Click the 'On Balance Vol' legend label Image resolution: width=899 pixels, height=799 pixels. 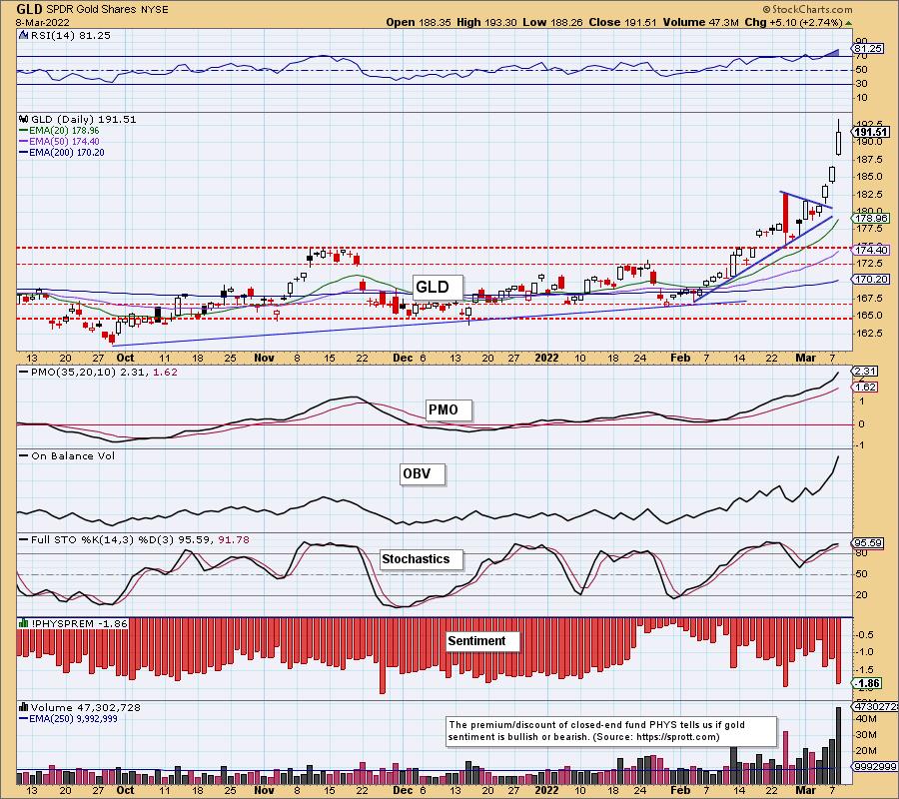pos(73,456)
